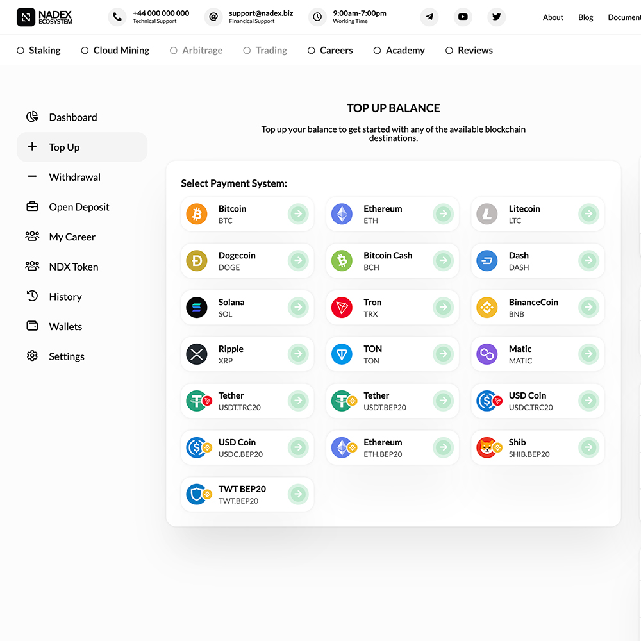Screen dimensions: 641x641
Task: Click the Matic coin icon
Action: [487, 354]
